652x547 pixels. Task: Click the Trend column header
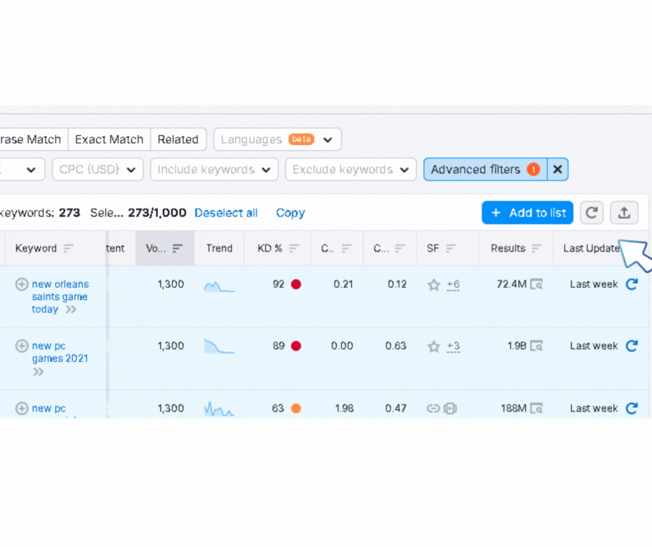tap(219, 249)
